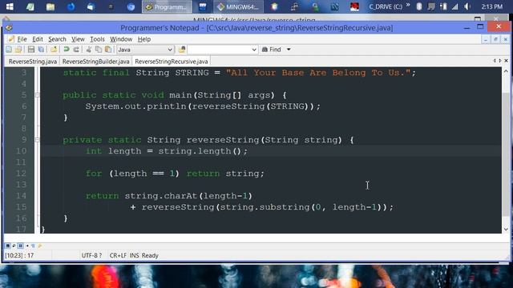
Task: Click the Save All toolbar icon
Action: point(41,50)
